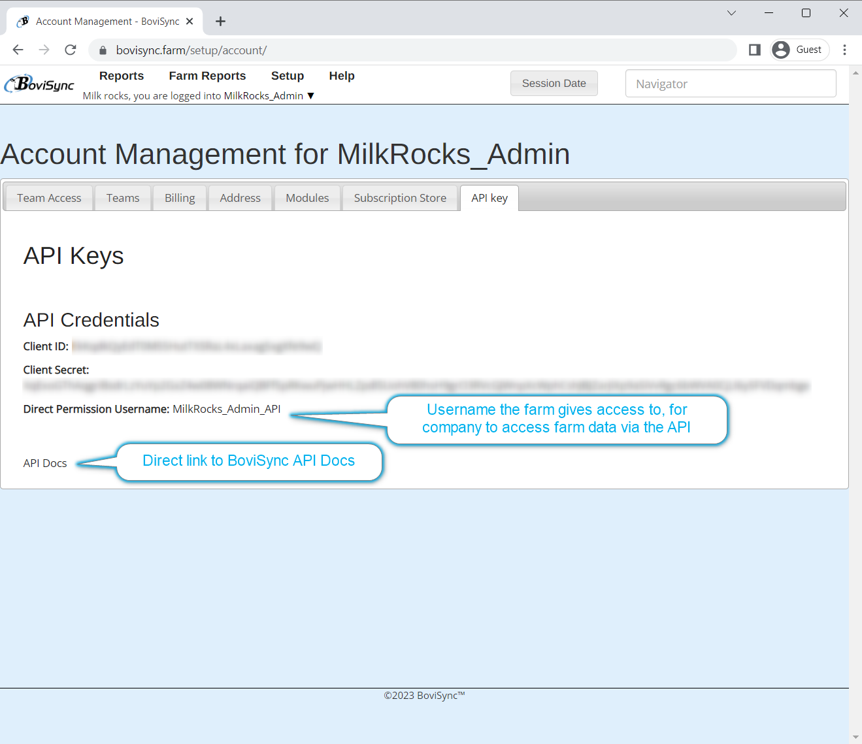Click the page scrollbar up arrow
Screen dimensions: 862x744
(855, 72)
